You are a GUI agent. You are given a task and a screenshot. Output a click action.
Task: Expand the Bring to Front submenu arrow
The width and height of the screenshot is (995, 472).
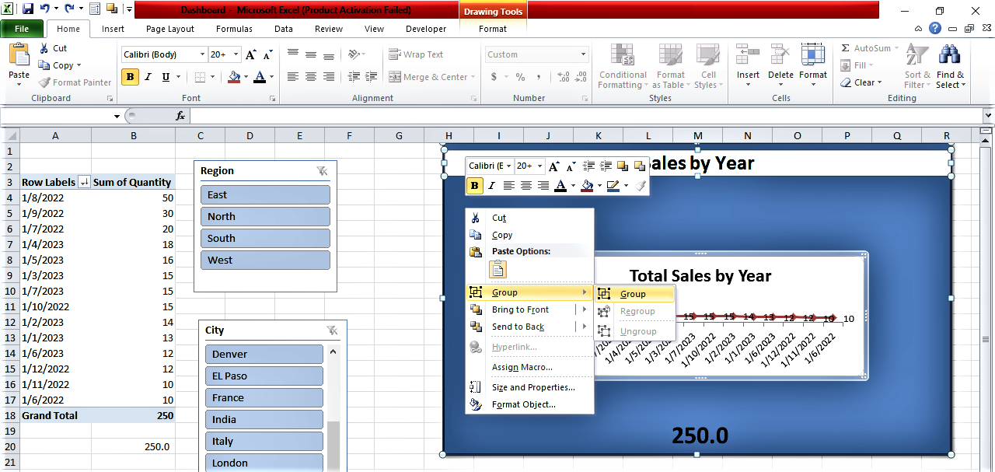click(x=585, y=309)
